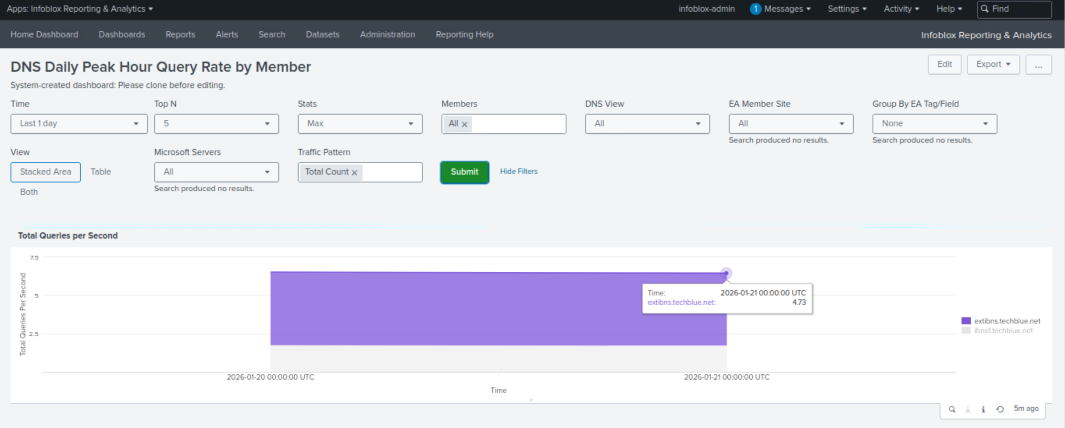The image size is (1065, 428).
Task: Click the blue Messages notification badge
Action: (755, 9)
